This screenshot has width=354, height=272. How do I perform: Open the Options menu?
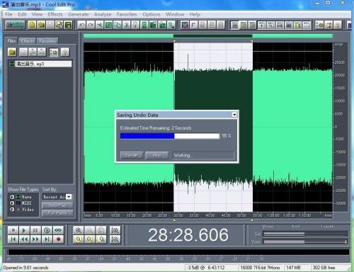(x=152, y=14)
